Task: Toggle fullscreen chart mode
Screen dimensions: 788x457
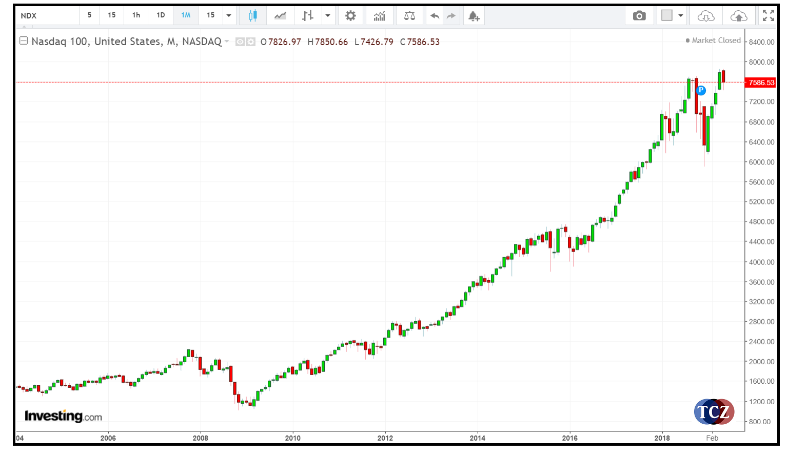Action: [x=768, y=16]
